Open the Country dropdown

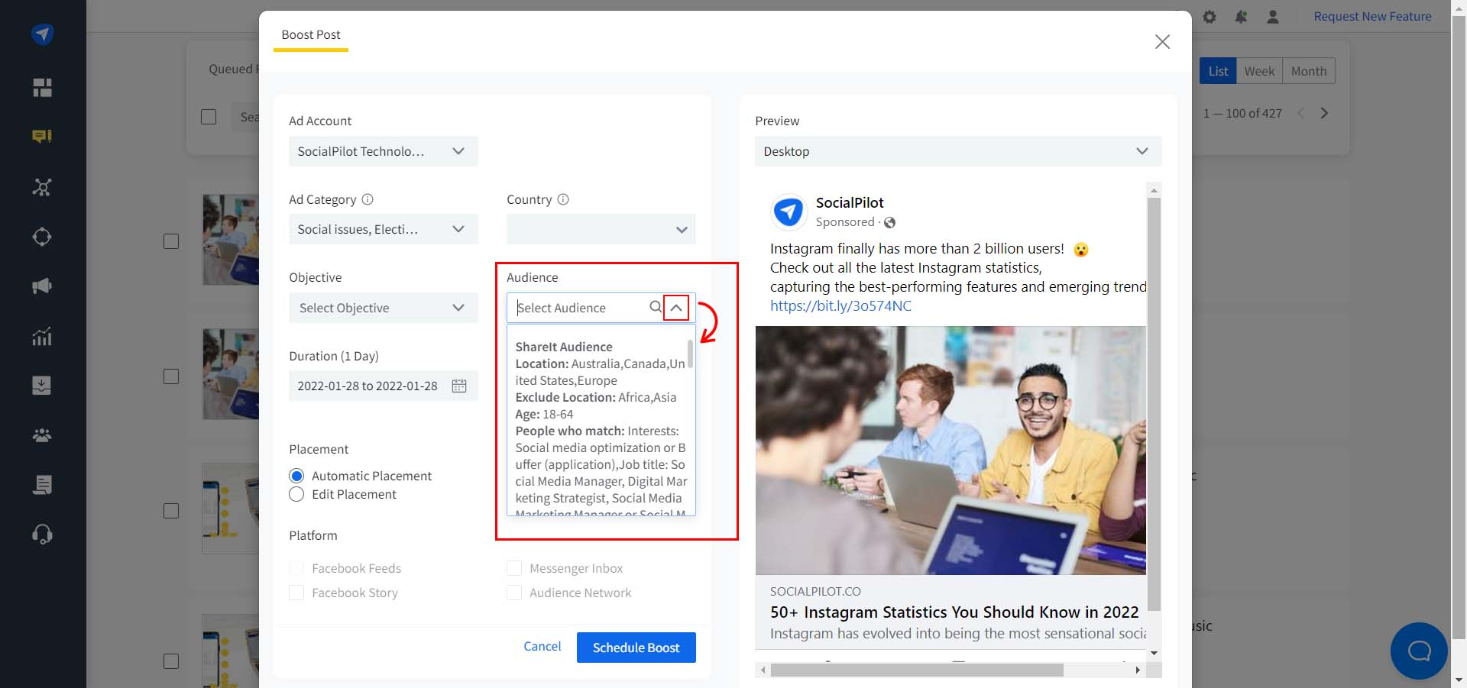601,229
